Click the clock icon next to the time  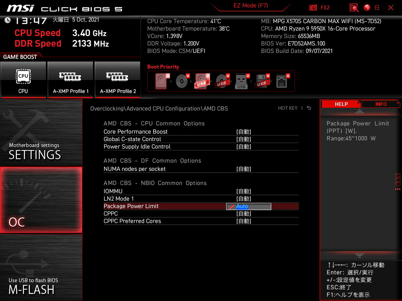tap(7, 20)
